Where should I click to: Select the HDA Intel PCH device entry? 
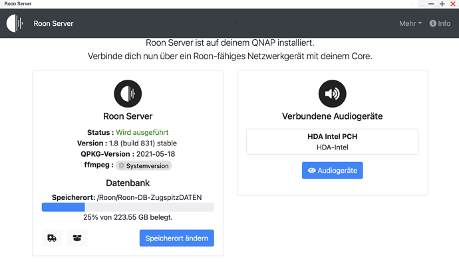click(332, 141)
